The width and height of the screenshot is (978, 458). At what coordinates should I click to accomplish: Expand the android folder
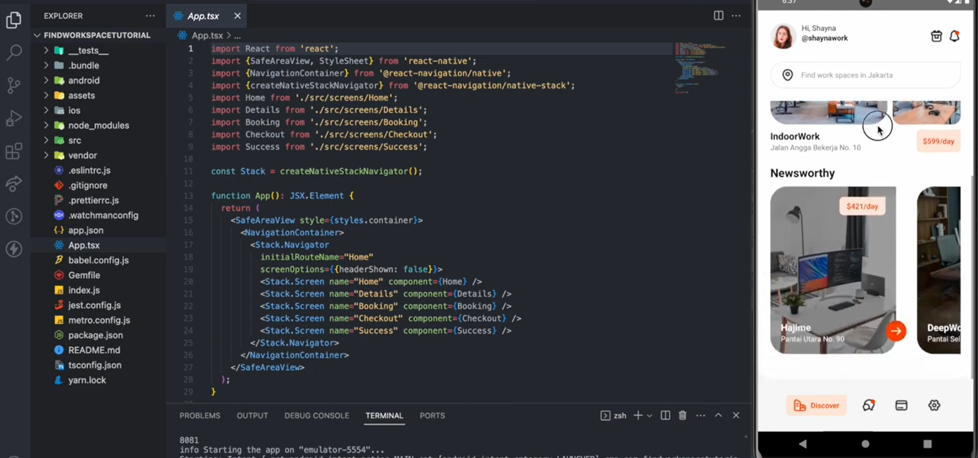coord(84,81)
